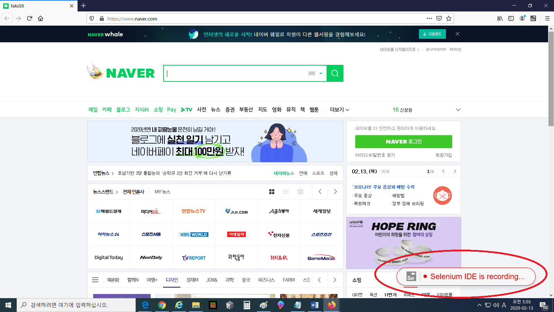Open File Explorer in taskbar
Screen dimensions: 554x312
point(196,305)
